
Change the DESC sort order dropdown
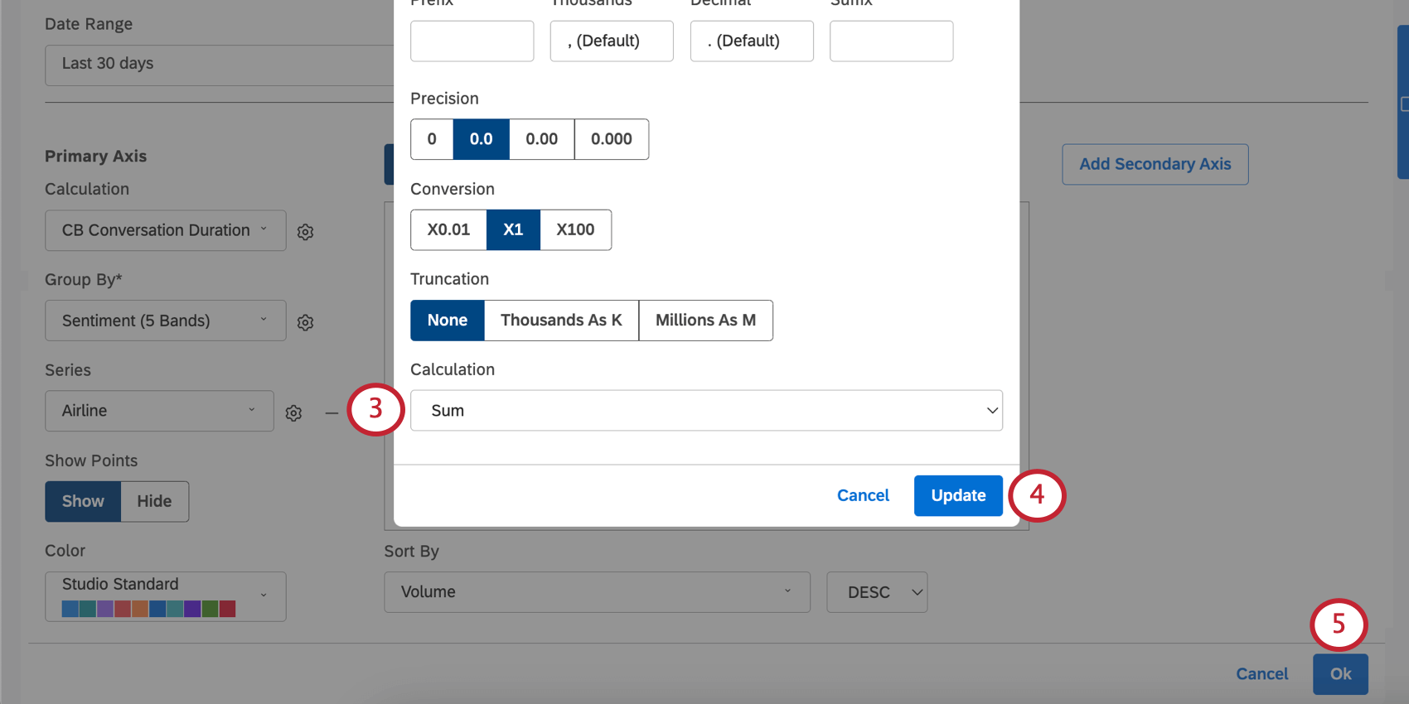coord(876,592)
